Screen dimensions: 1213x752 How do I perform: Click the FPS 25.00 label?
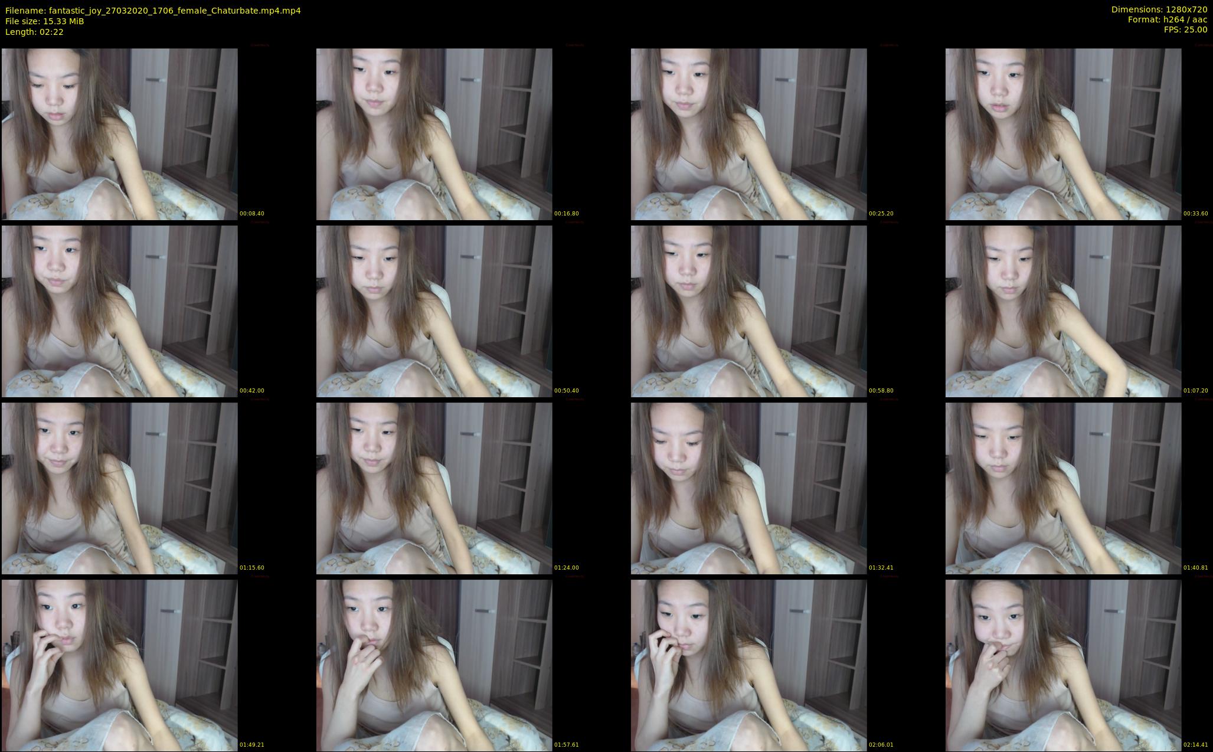[x=1185, y=30]
